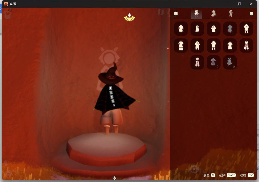This screenshot has height=182, width=259.
Task: Select the tunic with long thin legs
Action: 246,29
